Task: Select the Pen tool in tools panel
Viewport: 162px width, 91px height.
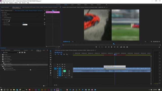Action: [x=51, y=71]
